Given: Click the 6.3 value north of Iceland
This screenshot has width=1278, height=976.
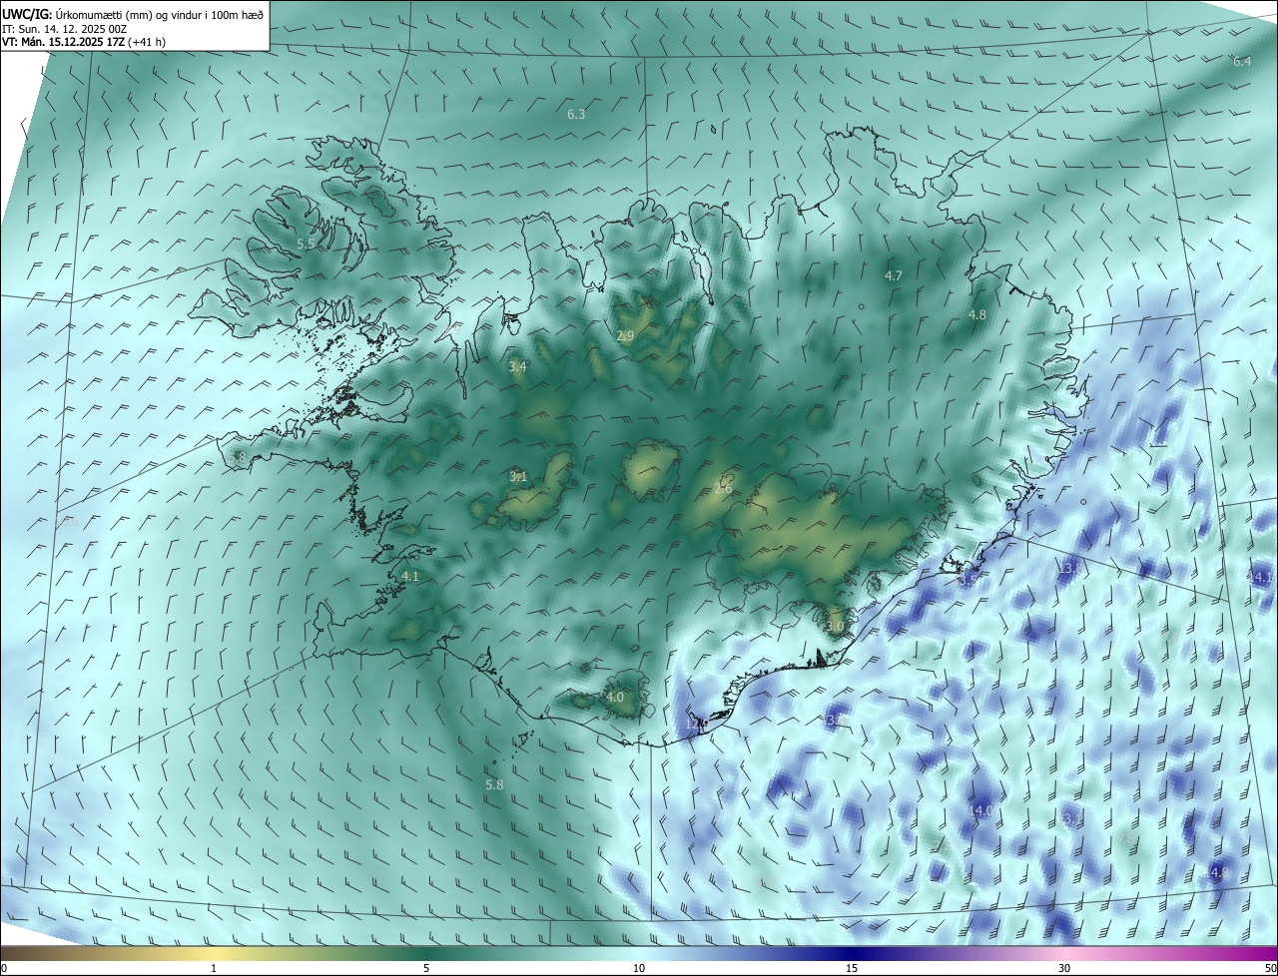Looking at the screenshot, I should coord(576,115).
